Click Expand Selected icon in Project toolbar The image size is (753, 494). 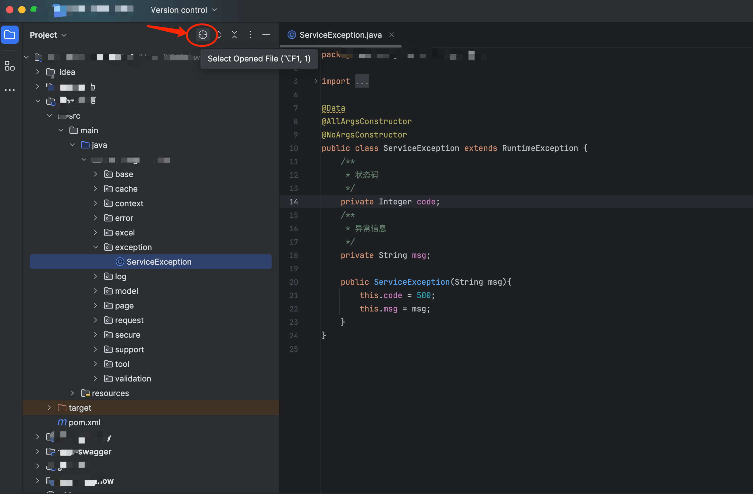(219, 35)
